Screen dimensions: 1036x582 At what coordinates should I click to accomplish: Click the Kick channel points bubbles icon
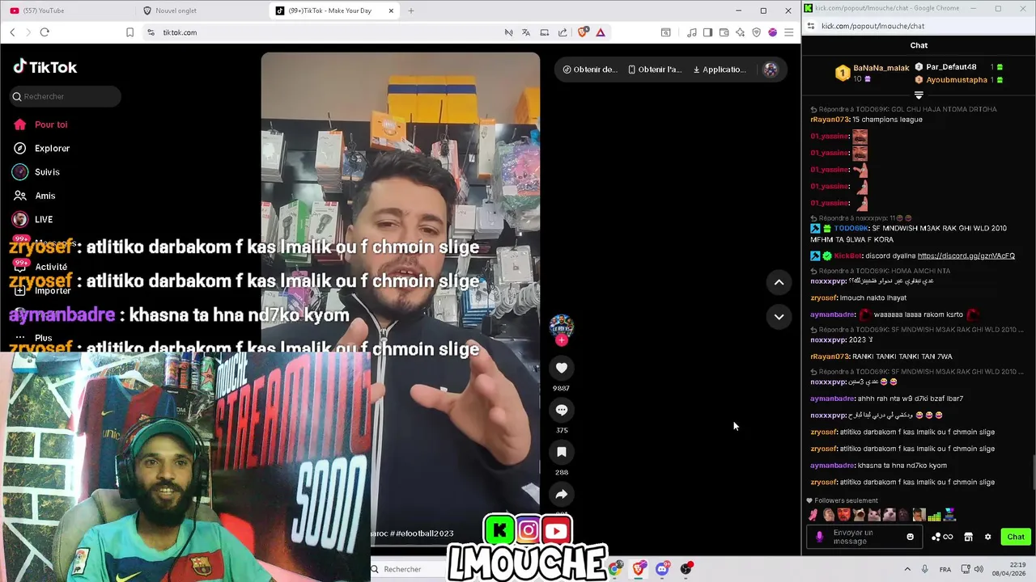pyautogui.click(x=942, y=537)
